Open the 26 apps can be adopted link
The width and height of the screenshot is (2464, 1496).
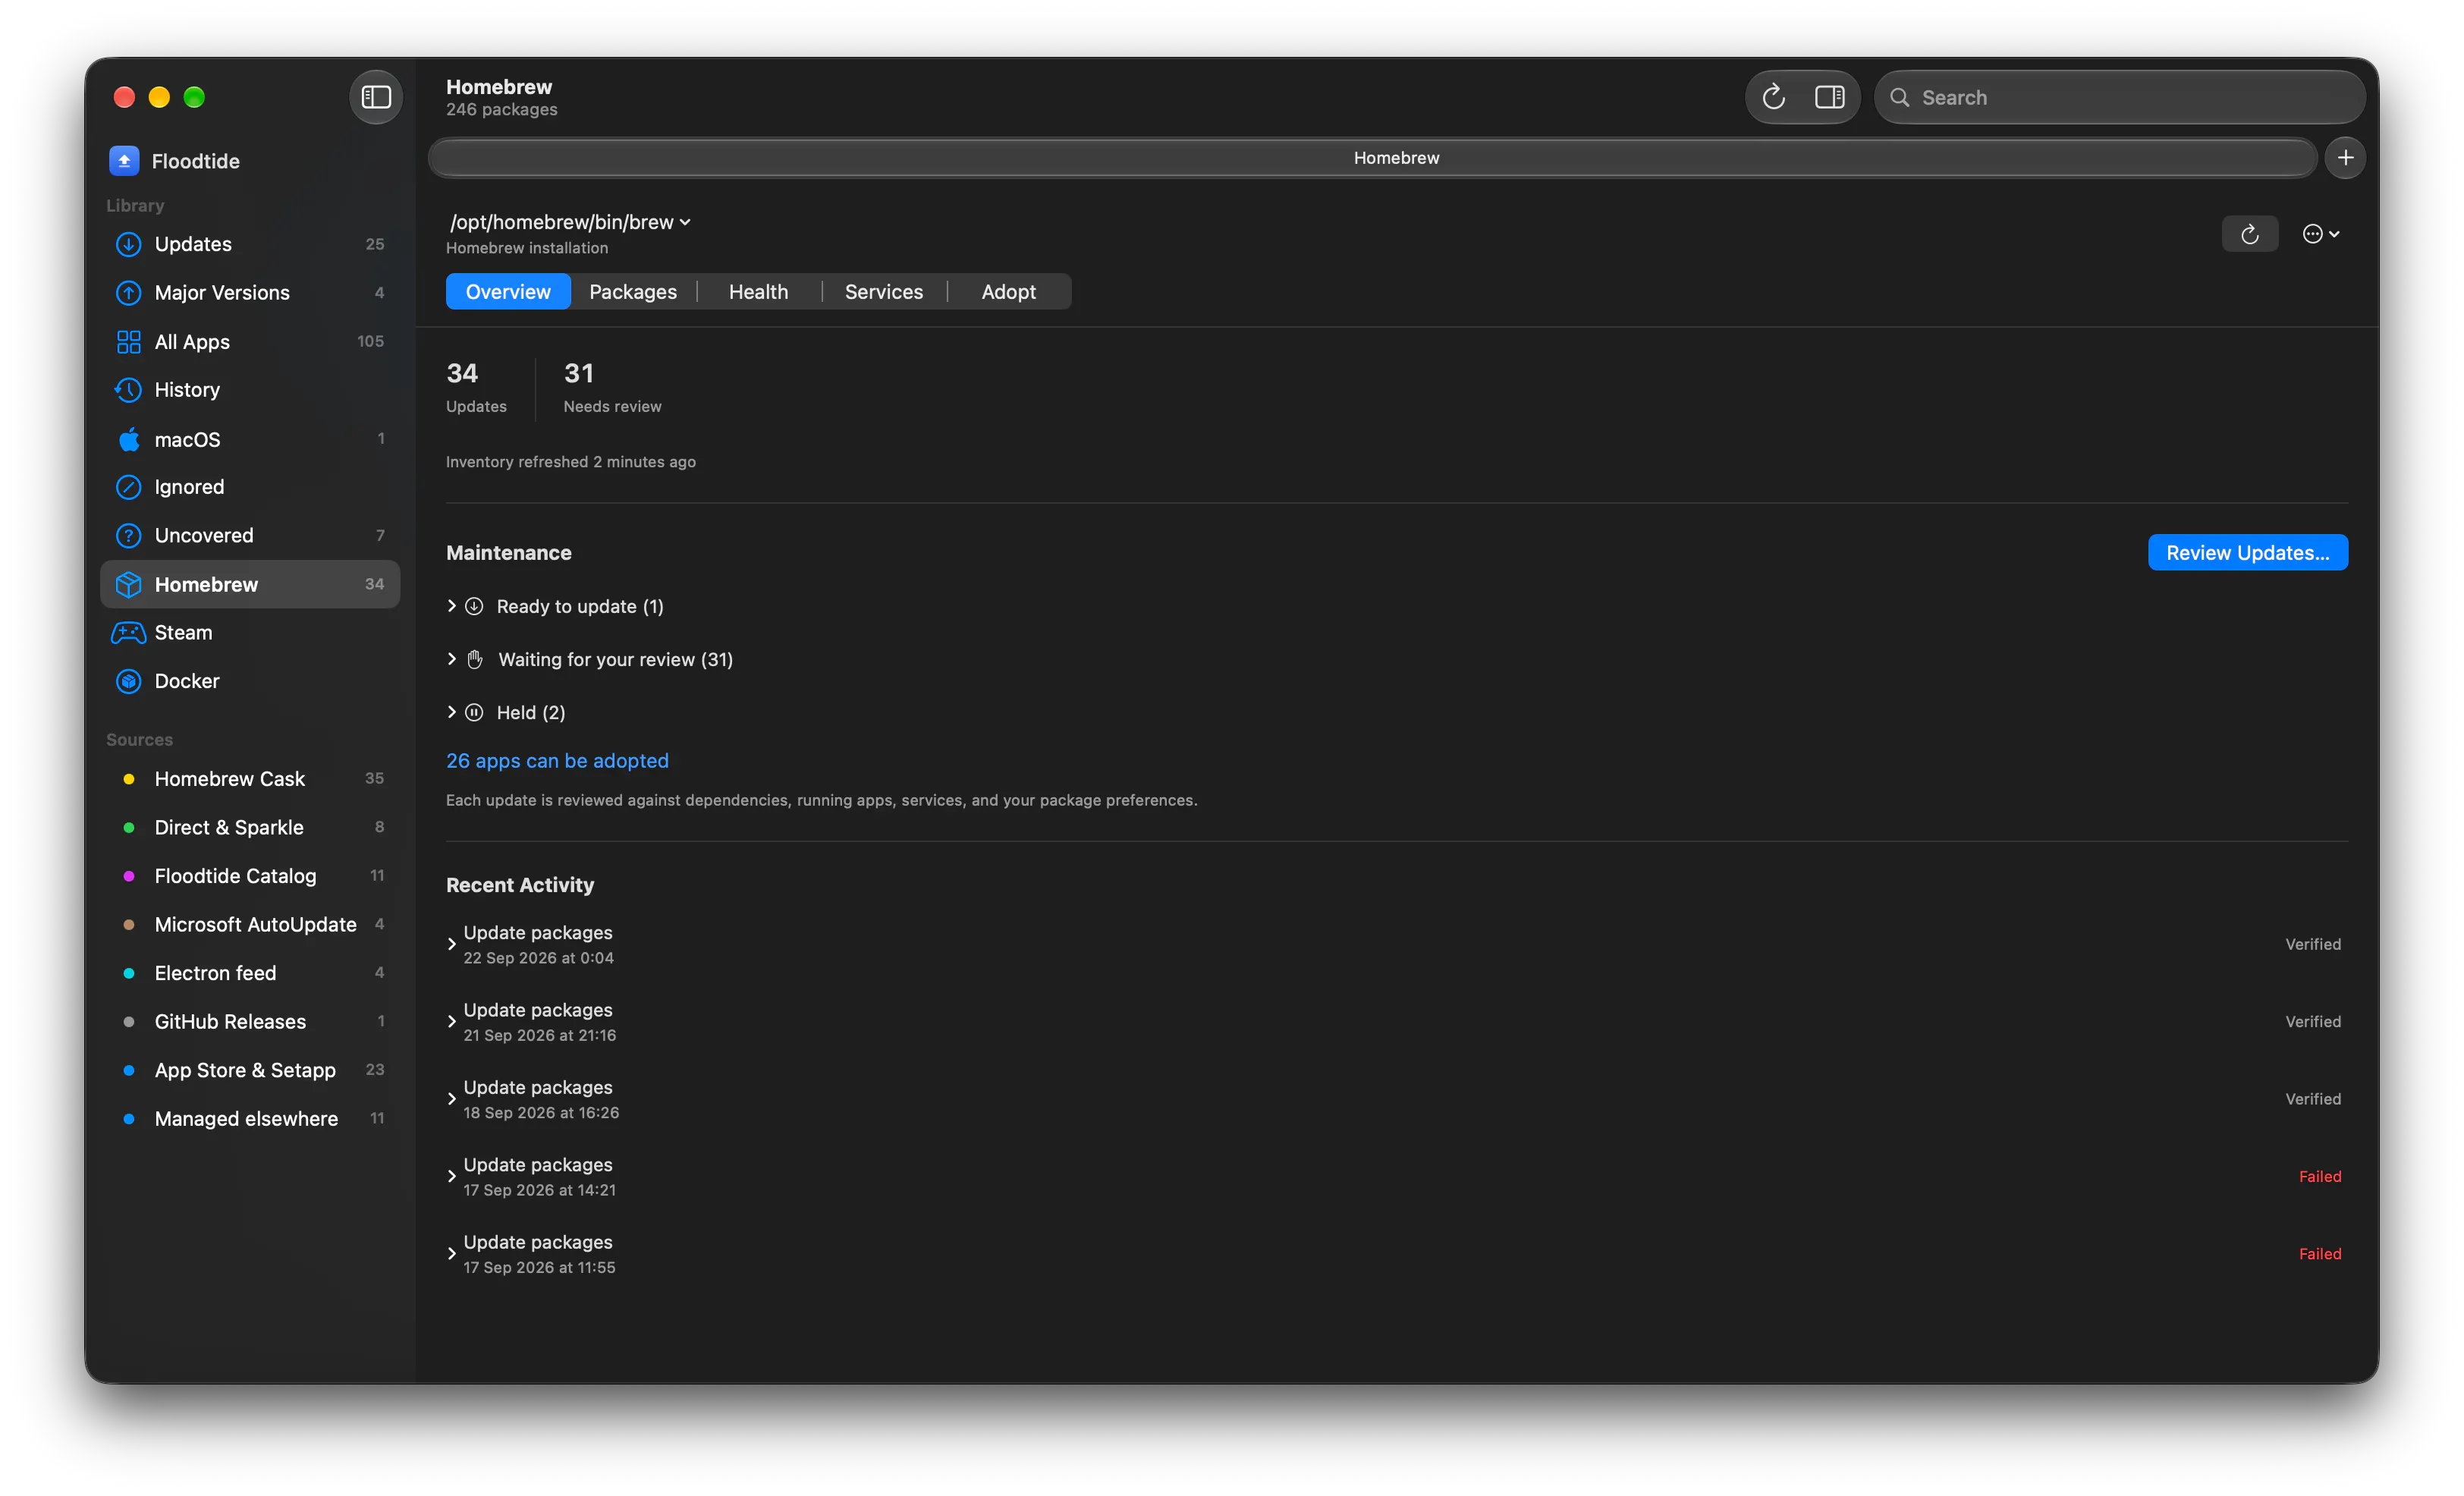point(557,761)
